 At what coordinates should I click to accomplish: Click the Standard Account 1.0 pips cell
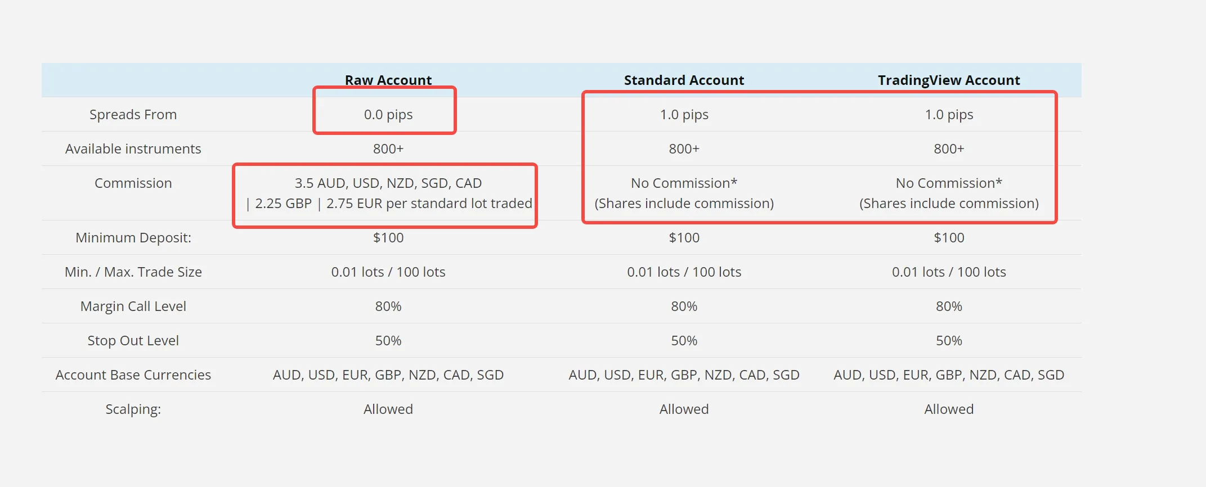click(684, 115)
